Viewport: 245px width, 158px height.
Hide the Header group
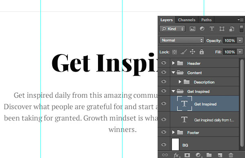[164, 63]
